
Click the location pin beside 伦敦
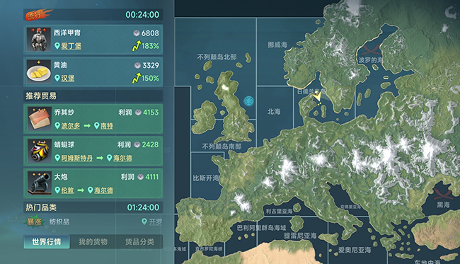coord(57,190)
